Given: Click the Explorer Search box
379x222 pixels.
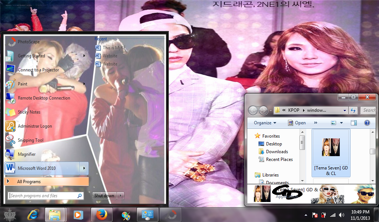Looking at the screenshot, I should pos(368,110).
